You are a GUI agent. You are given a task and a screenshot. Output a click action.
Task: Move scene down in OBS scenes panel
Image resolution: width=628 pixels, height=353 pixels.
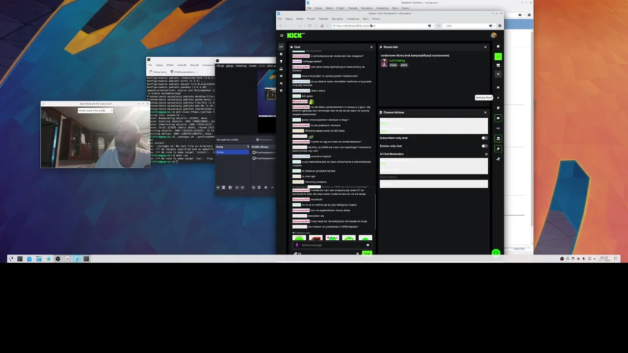(242, 187)
